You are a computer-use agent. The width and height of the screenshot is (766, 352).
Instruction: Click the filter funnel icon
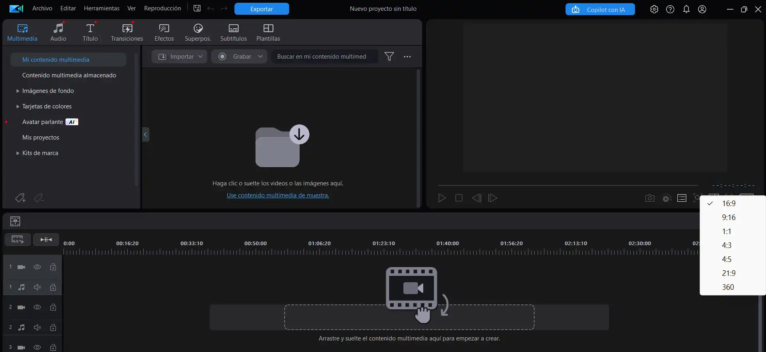point(389,57)
